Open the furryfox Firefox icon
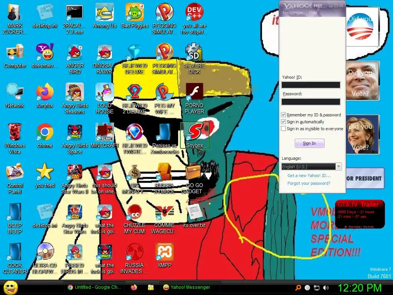Viewport: 393px width, 295px height. [x=45, y=96]
